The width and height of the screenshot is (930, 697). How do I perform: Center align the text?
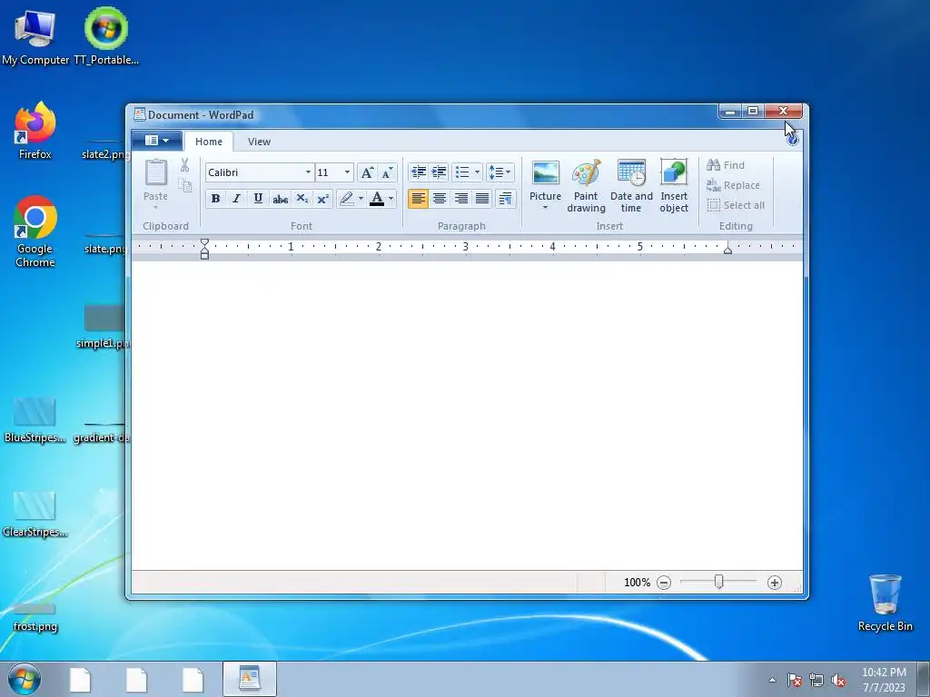pos(440,199)
